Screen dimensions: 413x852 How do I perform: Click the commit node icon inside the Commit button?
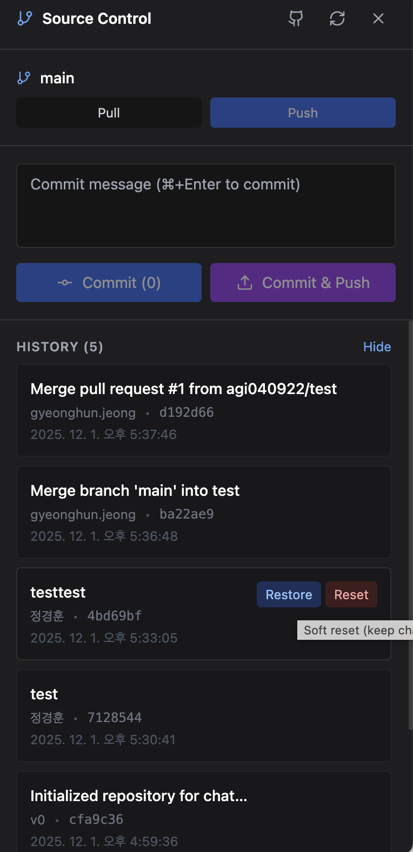pos(65,282)
